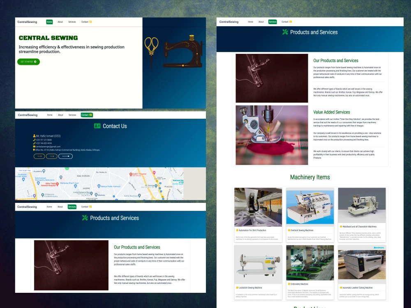The height and width of the screenshot is (308, 411).
Task: Go to Home from the Contact page navbar
Action: pos(50,115)
